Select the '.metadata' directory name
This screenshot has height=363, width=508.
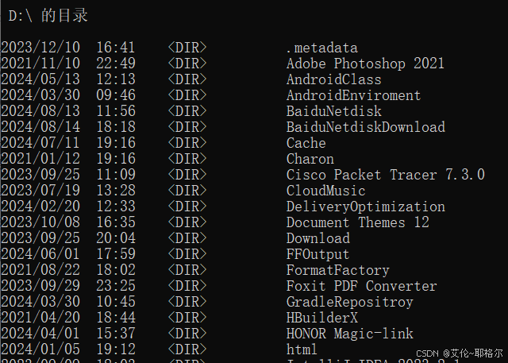[322, 48]
